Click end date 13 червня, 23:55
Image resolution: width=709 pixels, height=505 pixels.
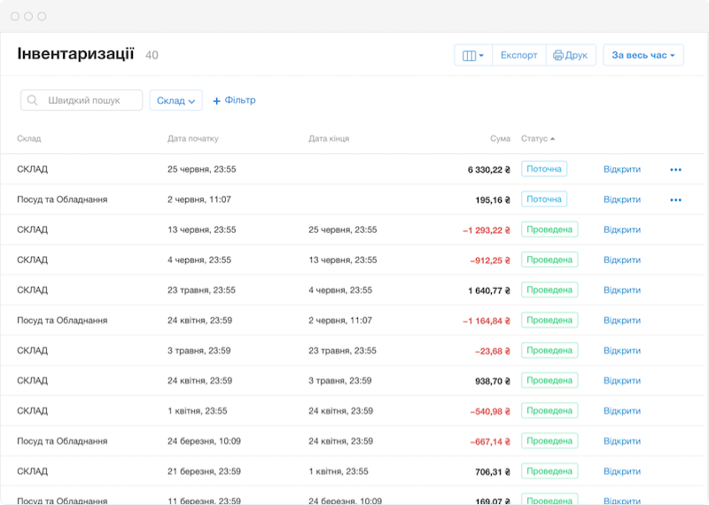point(343,260)
